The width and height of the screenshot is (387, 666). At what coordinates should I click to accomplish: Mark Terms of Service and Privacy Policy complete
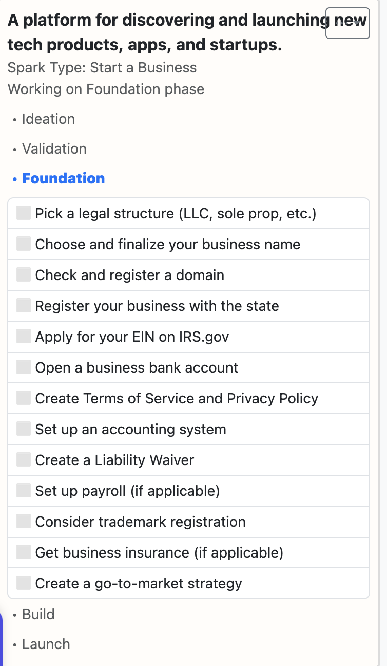pyautogui.click(x=24, y=398)
